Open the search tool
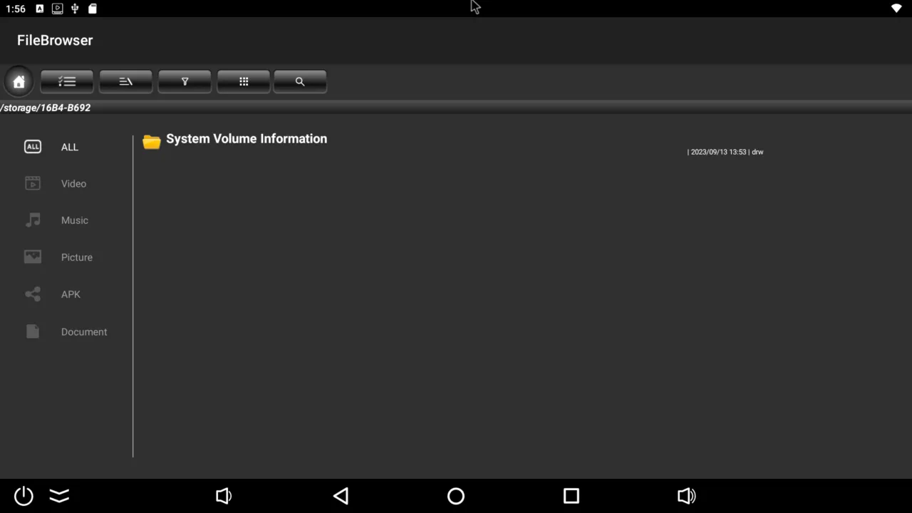 [x=300, y=82]
